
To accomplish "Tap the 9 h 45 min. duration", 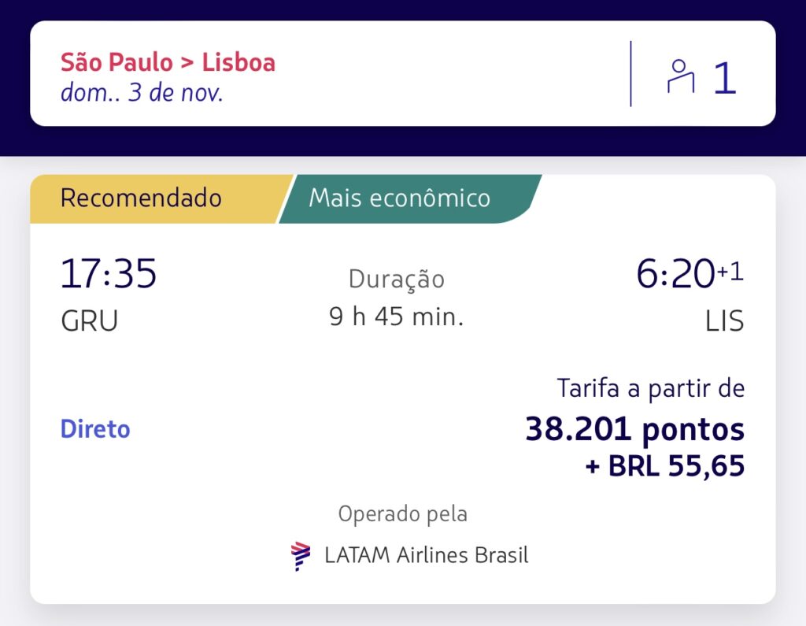I will point(397,317).
